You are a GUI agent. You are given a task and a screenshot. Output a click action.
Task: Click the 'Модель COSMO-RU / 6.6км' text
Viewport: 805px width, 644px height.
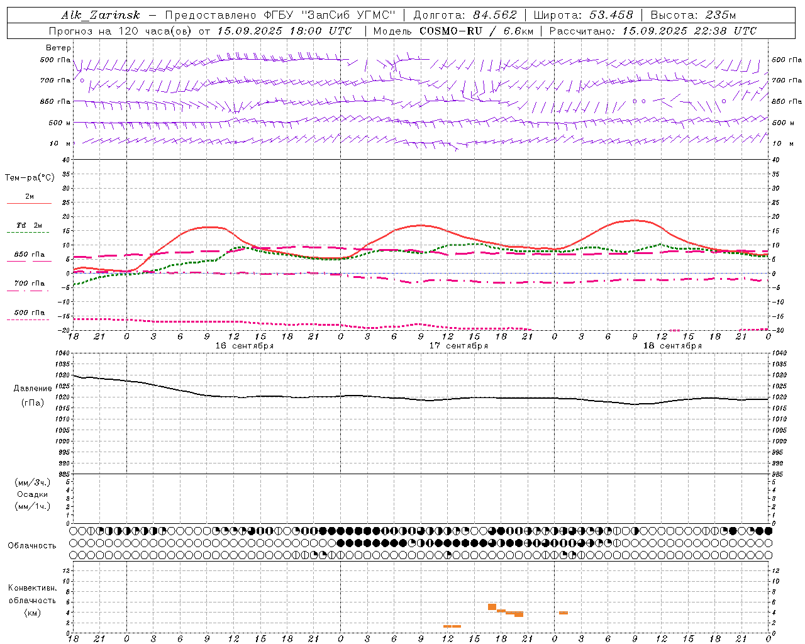453,31
